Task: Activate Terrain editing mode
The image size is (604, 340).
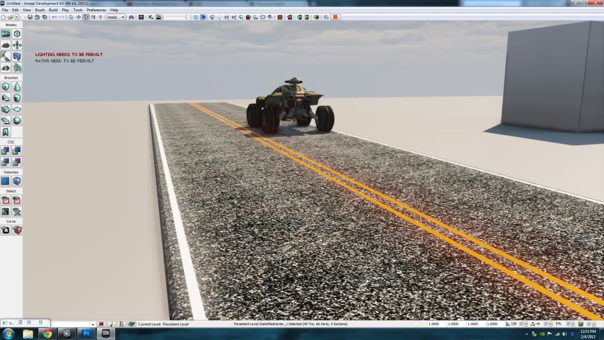Action: (x=5, y=45)
